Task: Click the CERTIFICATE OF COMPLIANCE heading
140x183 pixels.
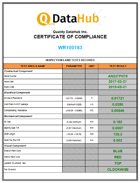Action: (x=70, y=37)
